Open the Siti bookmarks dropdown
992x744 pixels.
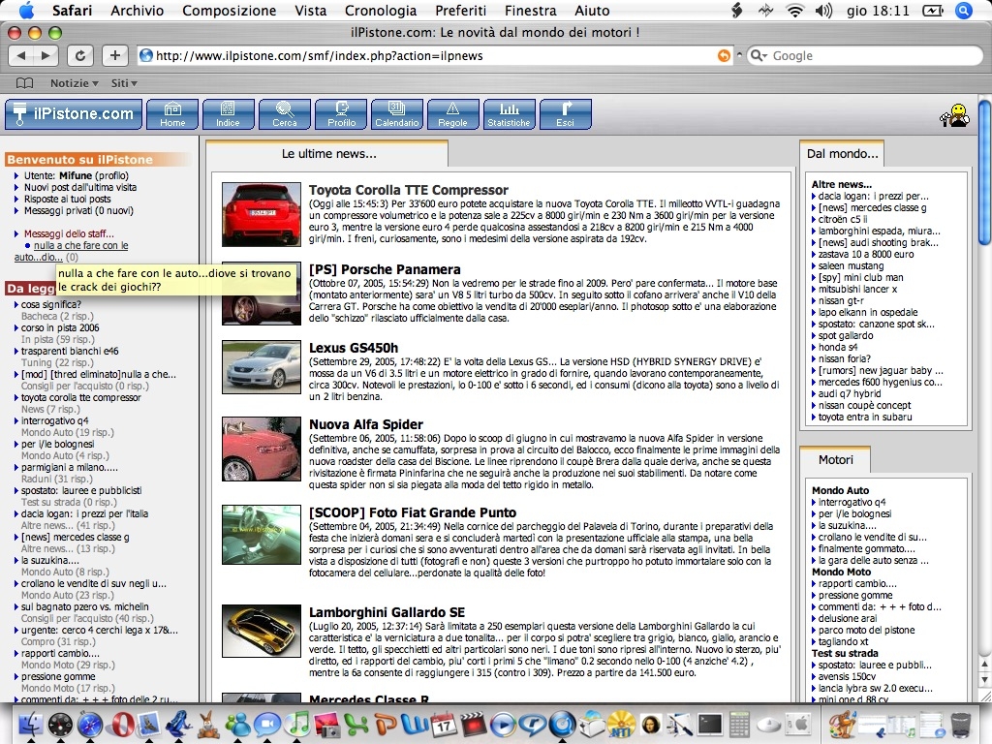click(x=124, y=83)
